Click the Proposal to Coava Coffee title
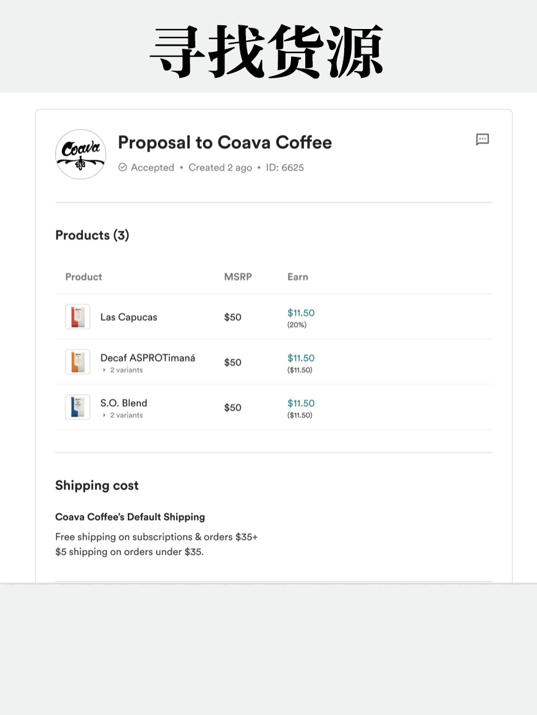 (225, 142)
